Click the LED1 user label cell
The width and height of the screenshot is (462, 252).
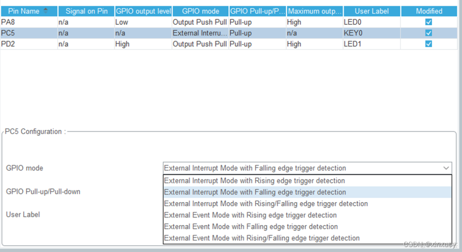pyautogui.click(x=372, y=44)
